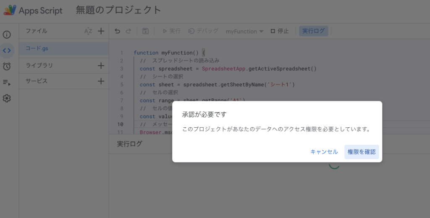Open Project Settings gear icon
430x218 pixels.
point(7,98)
